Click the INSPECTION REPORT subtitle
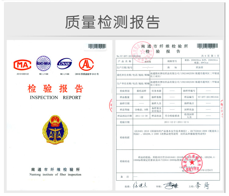Image resolution: width=229 pixels, height=196 pixels. [55, 97]
